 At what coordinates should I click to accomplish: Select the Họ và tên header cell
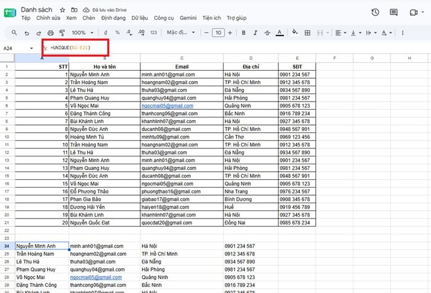click(105, 66)
